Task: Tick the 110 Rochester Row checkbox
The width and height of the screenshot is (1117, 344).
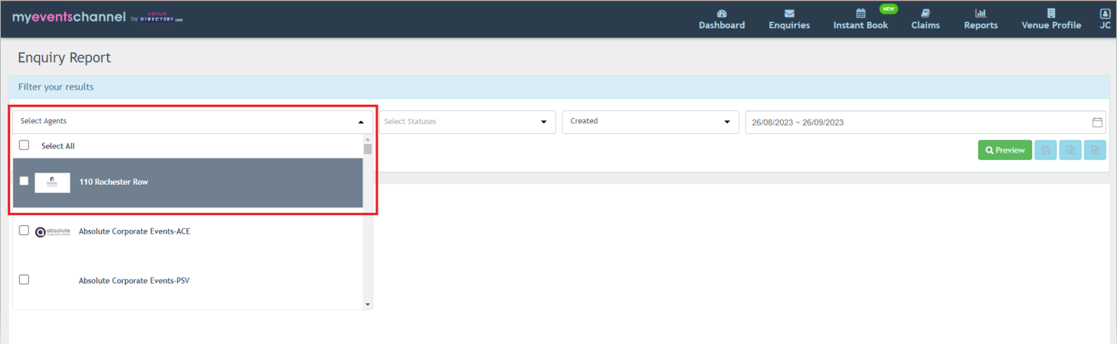Action: click(24, 181)
